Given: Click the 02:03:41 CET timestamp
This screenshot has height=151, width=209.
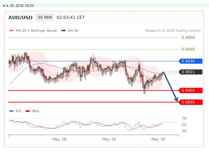Looking at the screenshot, I should (71, 18).
